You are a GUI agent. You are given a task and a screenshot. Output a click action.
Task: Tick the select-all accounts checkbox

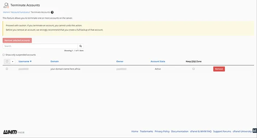tap(7, 61)
